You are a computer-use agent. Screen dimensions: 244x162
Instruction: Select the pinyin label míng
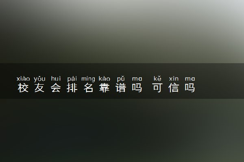click(88, 79)
